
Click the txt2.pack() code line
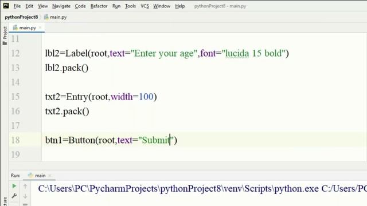(67, 112)
